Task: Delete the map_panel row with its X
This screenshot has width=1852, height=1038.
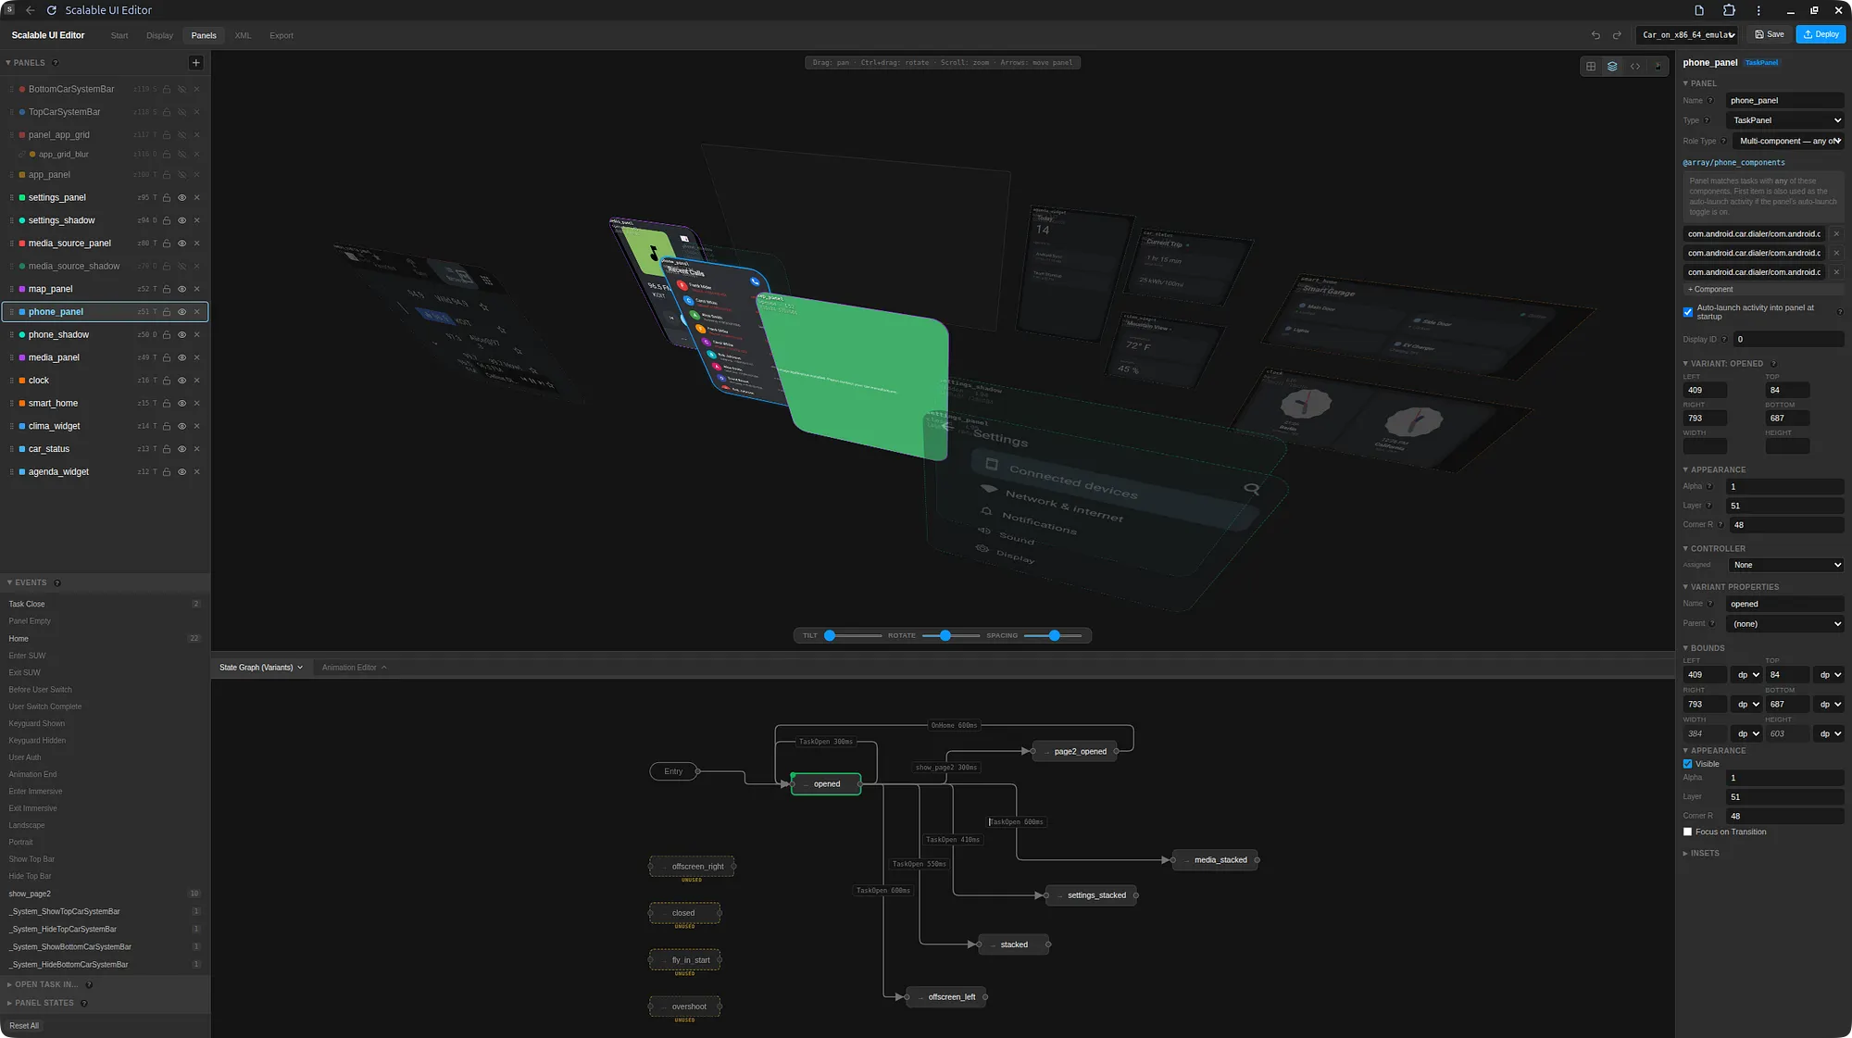Action: (197, 289)
